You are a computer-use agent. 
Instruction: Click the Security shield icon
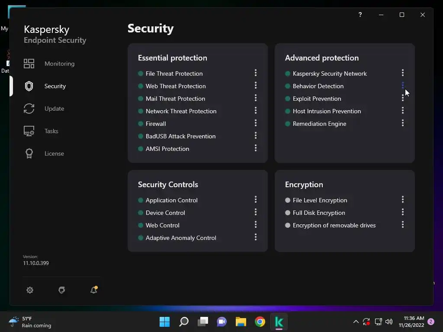29,86
